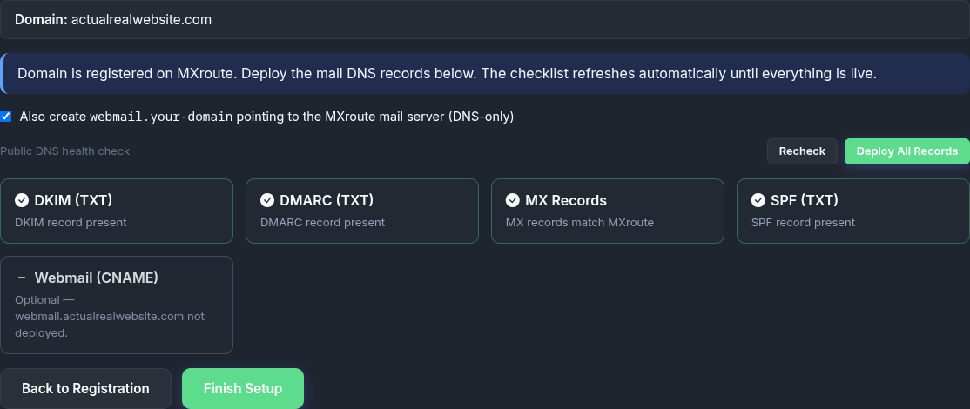Click the DKIM checkmark status icon
This screenshot has height=409, width=970.
(x=22, y=200)
